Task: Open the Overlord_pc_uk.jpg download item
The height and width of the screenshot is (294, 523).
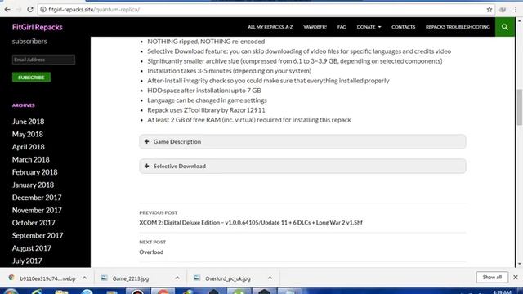Action: pos(228,278)
